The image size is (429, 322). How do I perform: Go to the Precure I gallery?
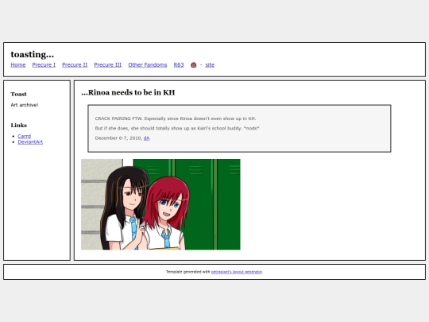(44, 65)
